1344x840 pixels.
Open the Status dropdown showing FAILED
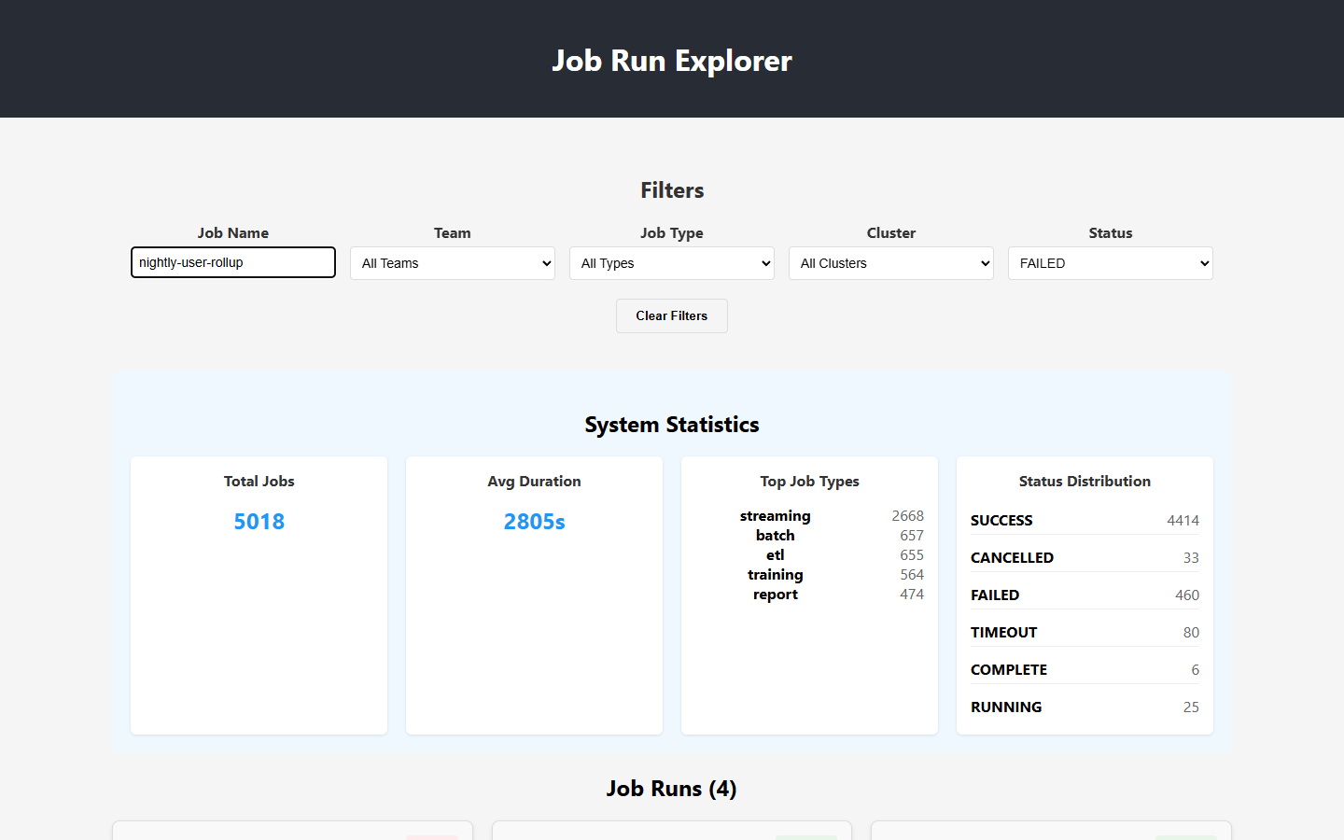pyautogui.click(x=1111, y=263)
